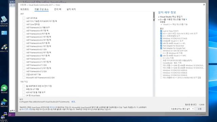The width and height of the screenshot is (217, 122).
Task: Open the putty.exe desktop shortcut
Action: click(x=4, y=117)
